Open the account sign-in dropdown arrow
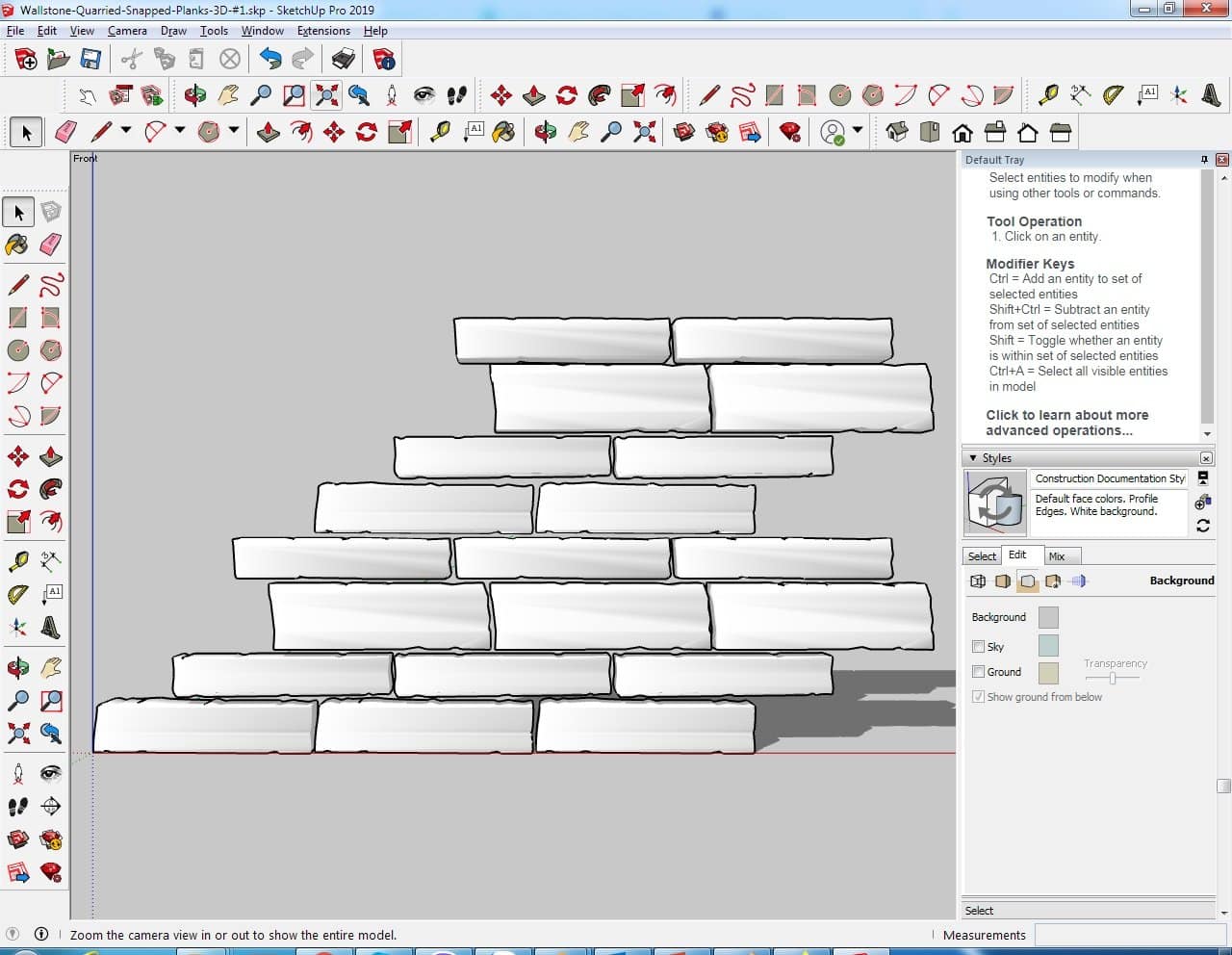The image size is (1232, 955). pyautogui.click(x=858, y=131)
